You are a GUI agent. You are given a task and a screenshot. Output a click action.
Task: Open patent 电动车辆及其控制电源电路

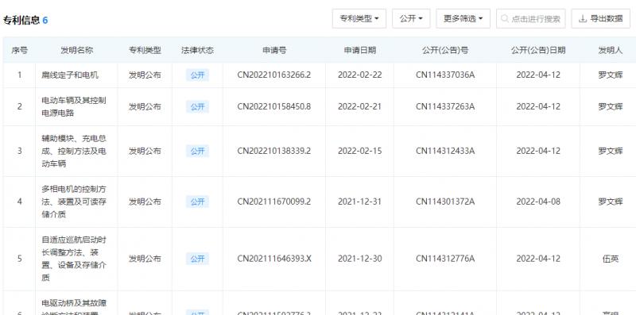coord(74,106)
